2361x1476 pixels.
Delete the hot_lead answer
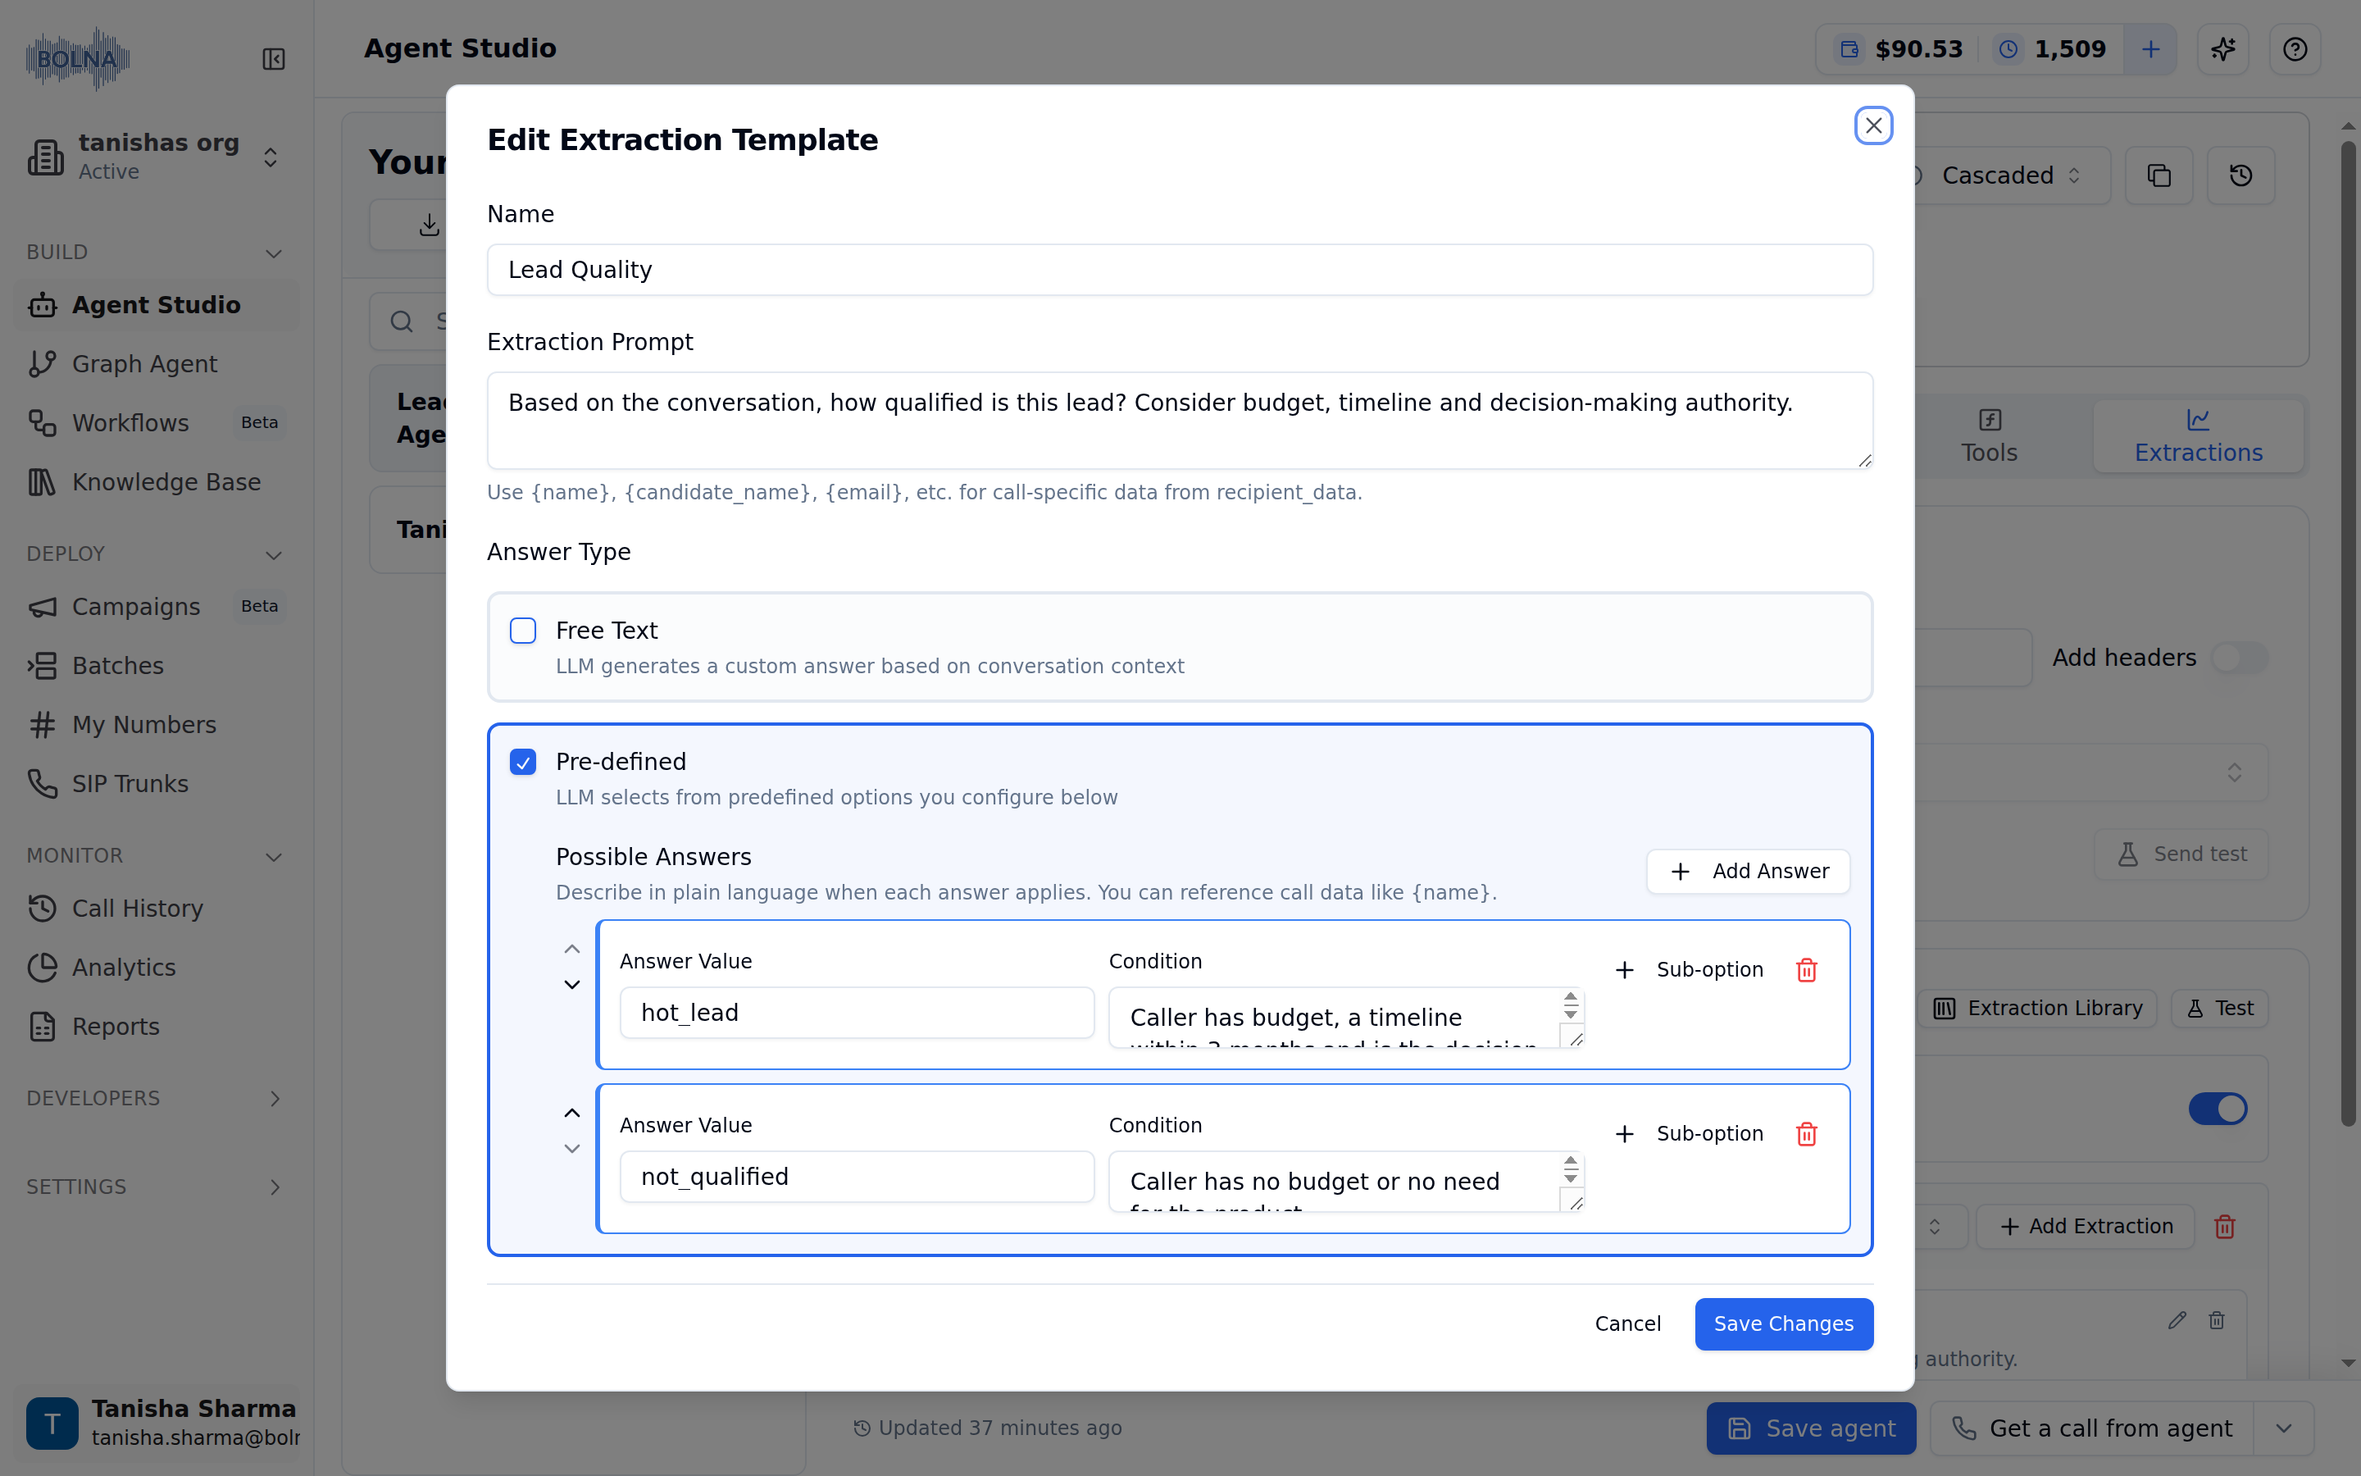[1806, 969]
